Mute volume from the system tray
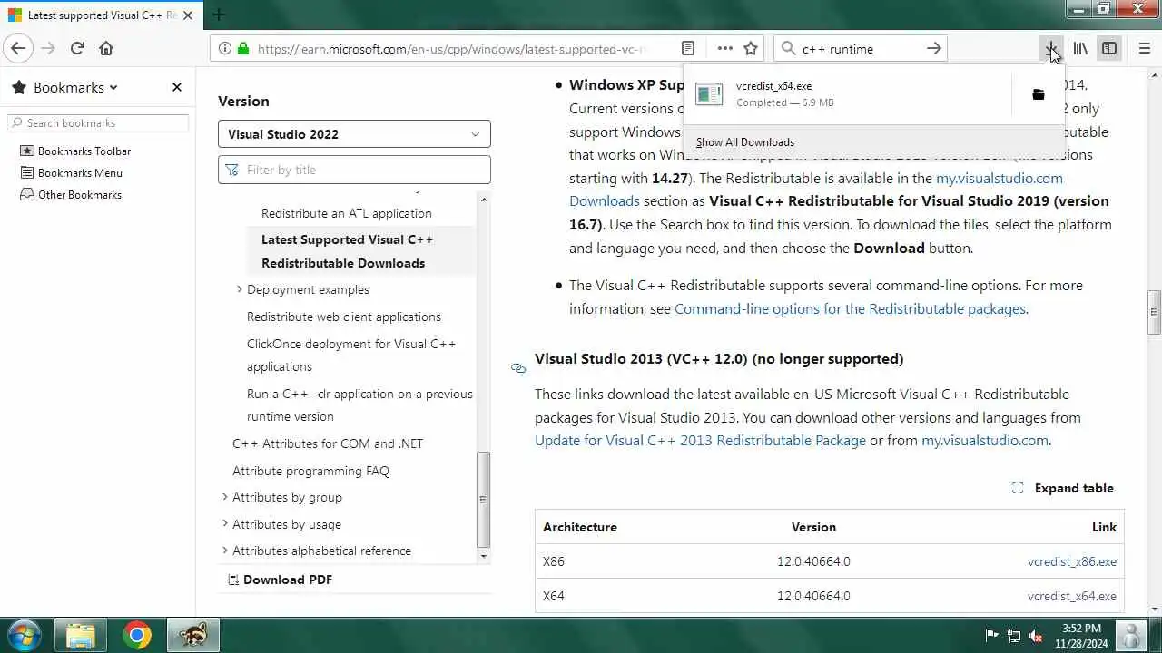1162x653 pixels. coord(1036,636)
